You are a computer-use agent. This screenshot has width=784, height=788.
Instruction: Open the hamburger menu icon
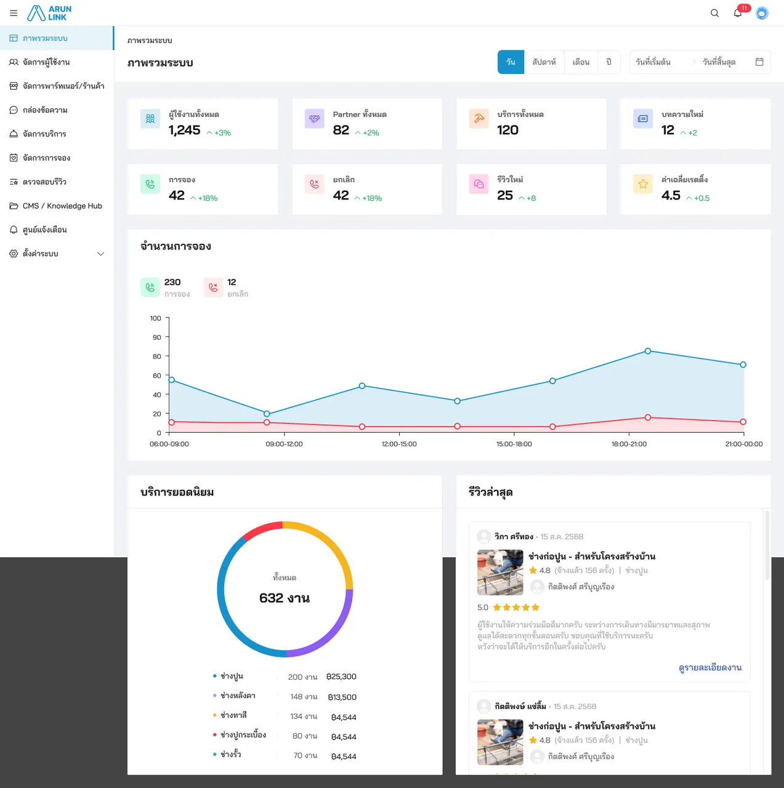tap(14, 13)
